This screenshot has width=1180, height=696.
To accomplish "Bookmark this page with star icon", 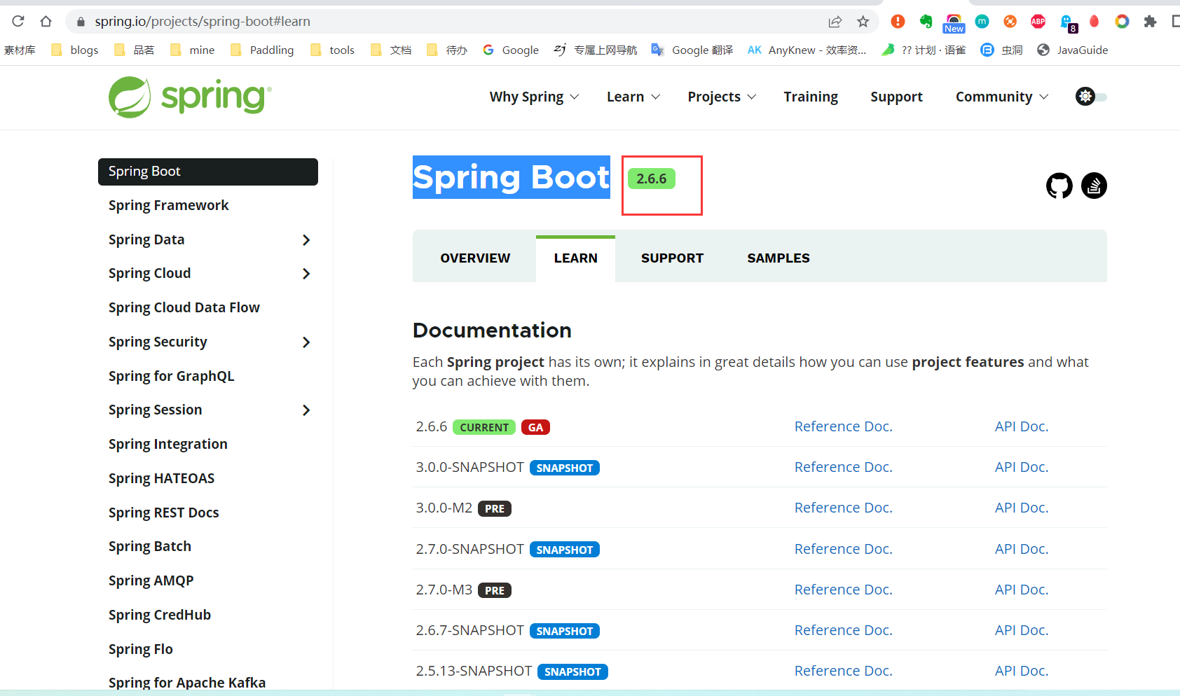I will [x=863, y=22].
